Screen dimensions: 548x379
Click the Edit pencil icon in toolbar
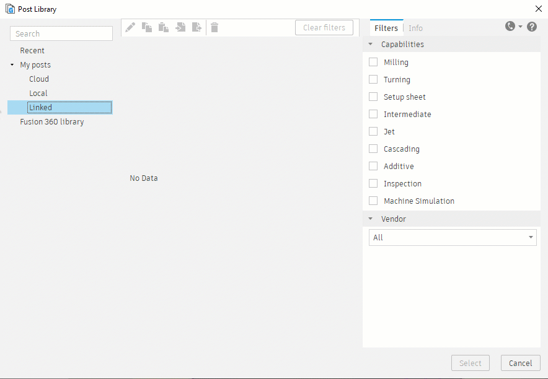[x=130, y=27]
